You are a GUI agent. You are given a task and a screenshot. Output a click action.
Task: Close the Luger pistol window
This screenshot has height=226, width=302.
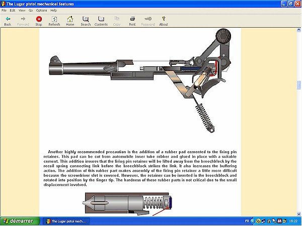(x=298, y=4)
